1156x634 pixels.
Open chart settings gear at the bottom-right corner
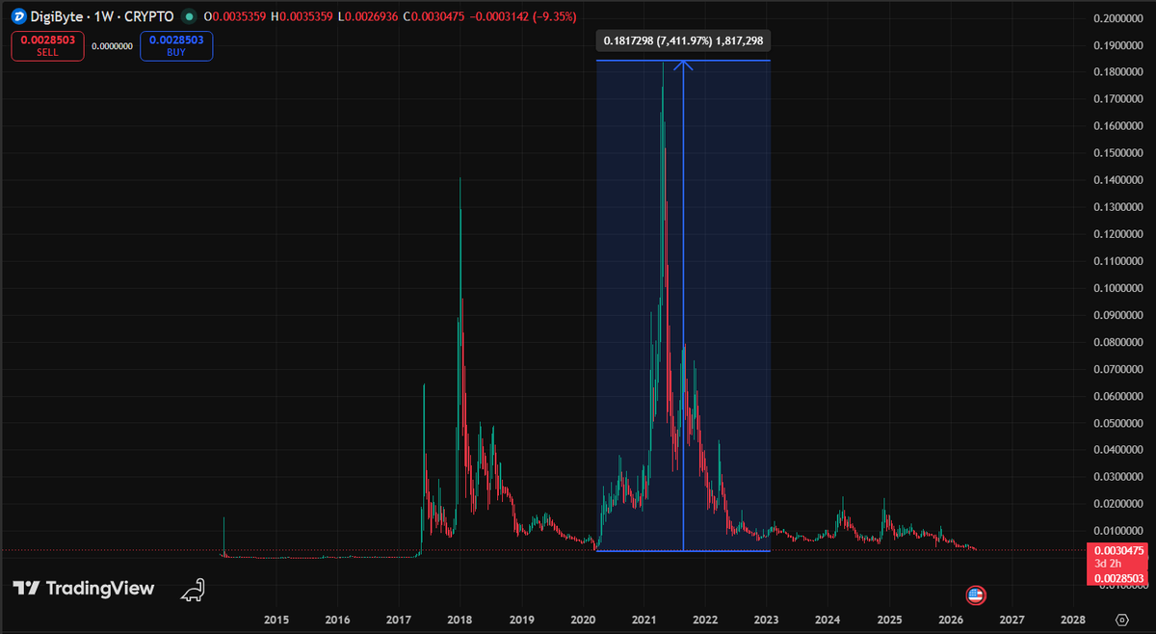pos(1121,619)
